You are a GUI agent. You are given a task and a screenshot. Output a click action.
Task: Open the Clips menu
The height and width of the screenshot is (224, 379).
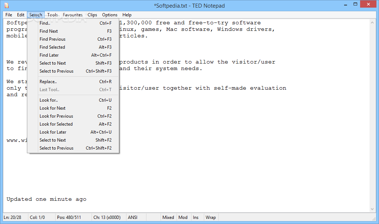(92, 15)
